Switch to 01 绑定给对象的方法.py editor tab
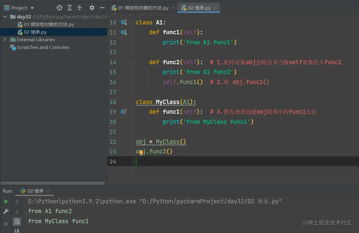 pyautogui.click(x=143, y=8)
